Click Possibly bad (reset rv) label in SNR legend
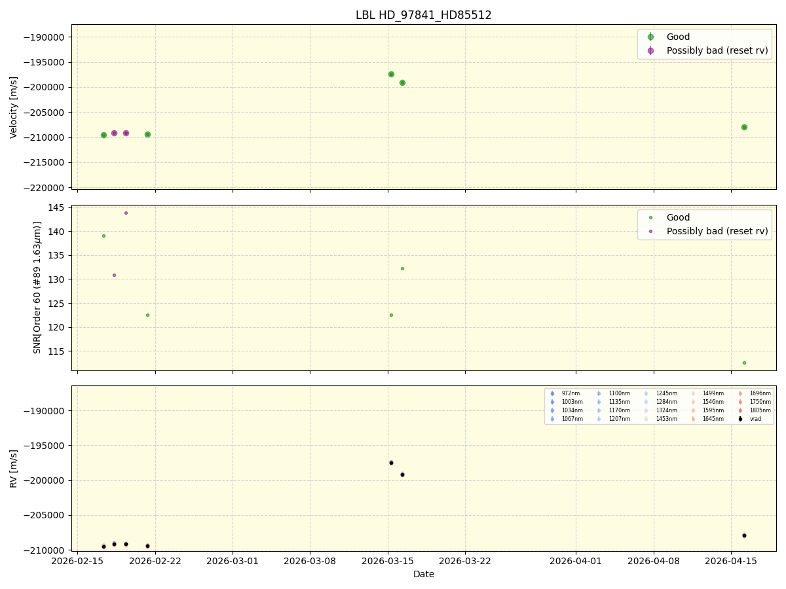This screenshot has height=589, width=786. click(717, 231)
